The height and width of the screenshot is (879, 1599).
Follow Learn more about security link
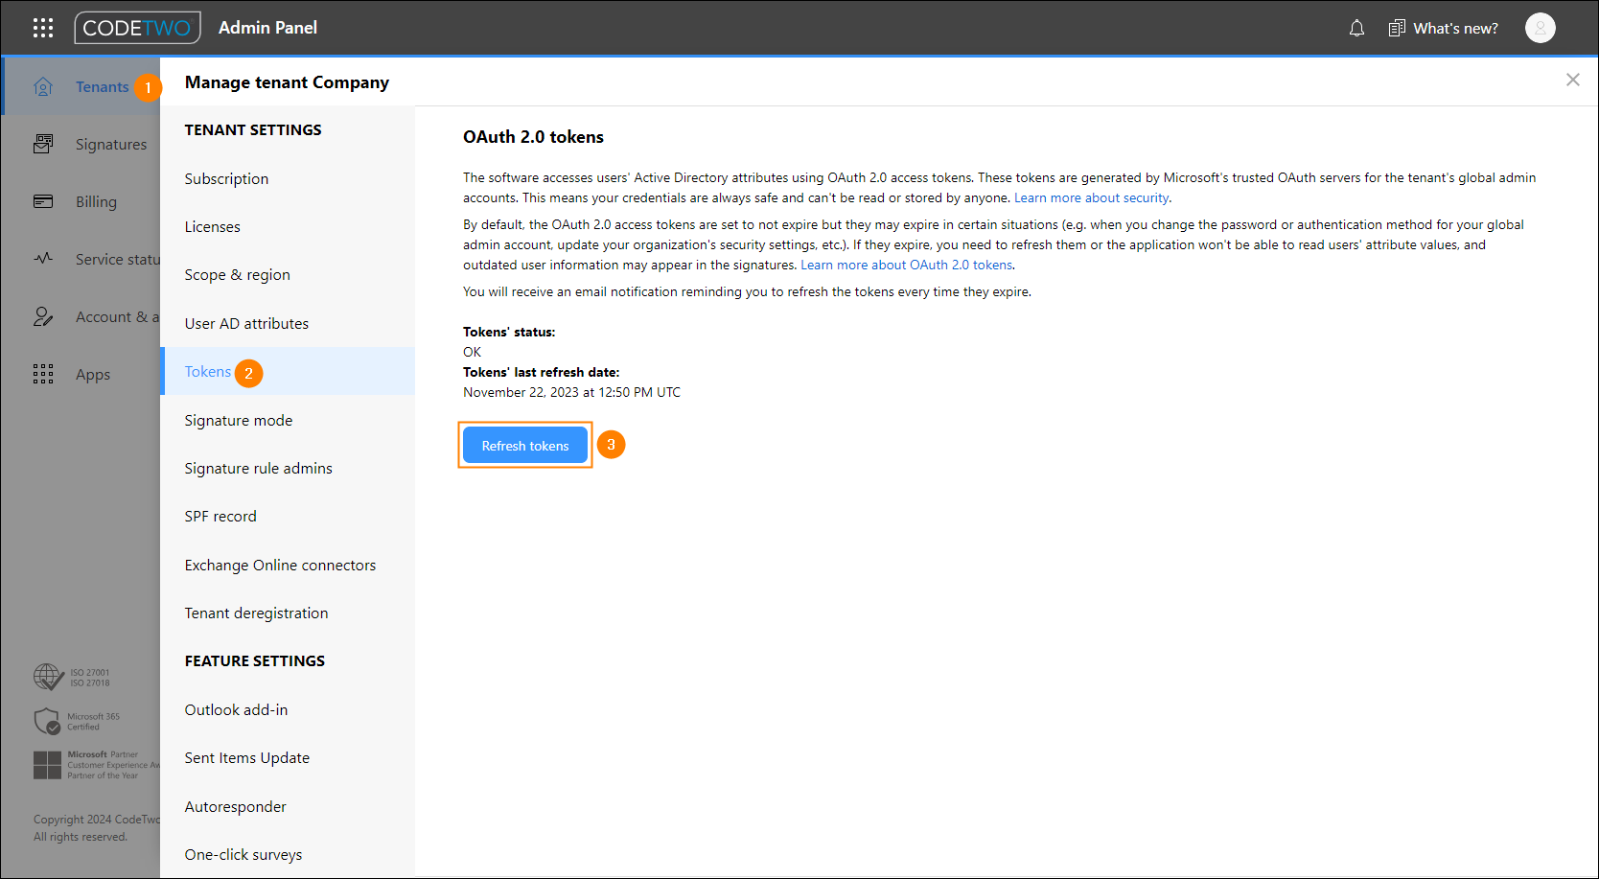(1091, 197)
